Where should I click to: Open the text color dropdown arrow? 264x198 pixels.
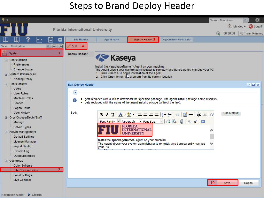pyautogui.click(x=125, y=115)
